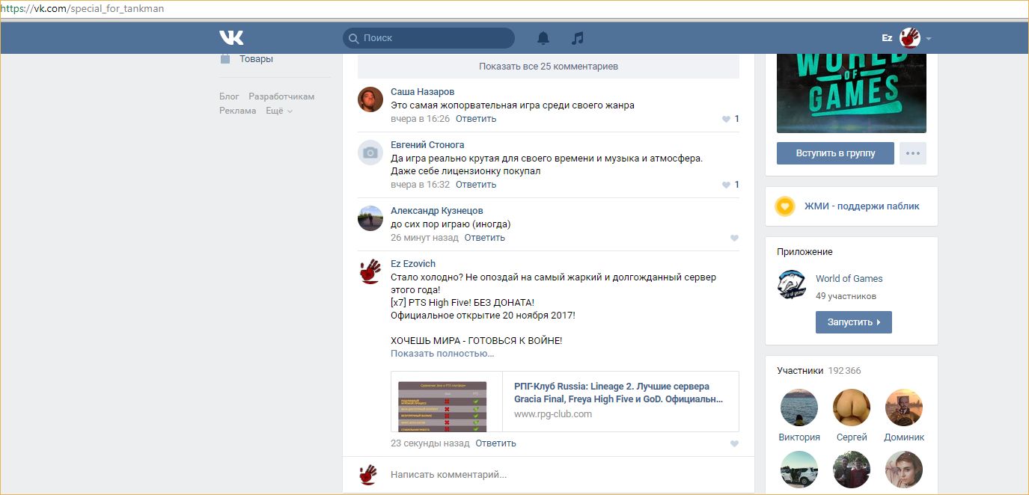This screenshot has height=495, width=1029.
Task: Click ЖМИ - поддержи паблик link
Action: (x=862, y=206)
